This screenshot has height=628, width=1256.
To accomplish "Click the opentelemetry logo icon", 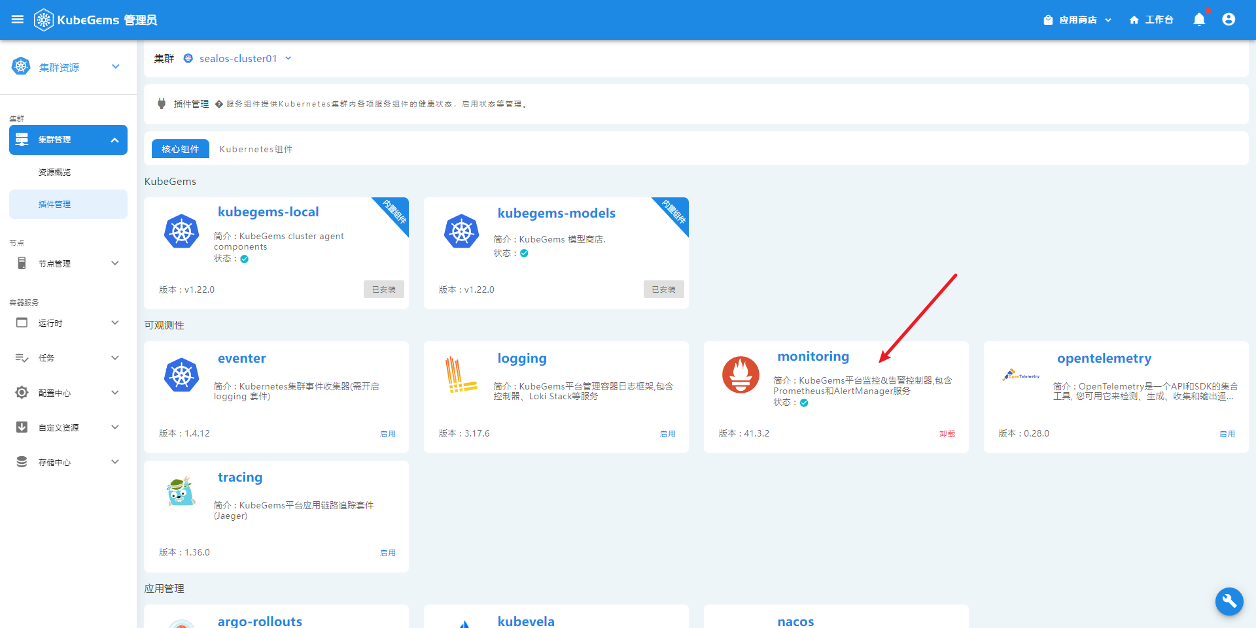I will click(x=1020, y=374).
